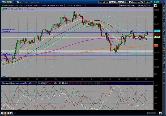The width and height of the screenshot is (166, 116).
Task: Open the Studies menu
Action: tap(145, 2)
